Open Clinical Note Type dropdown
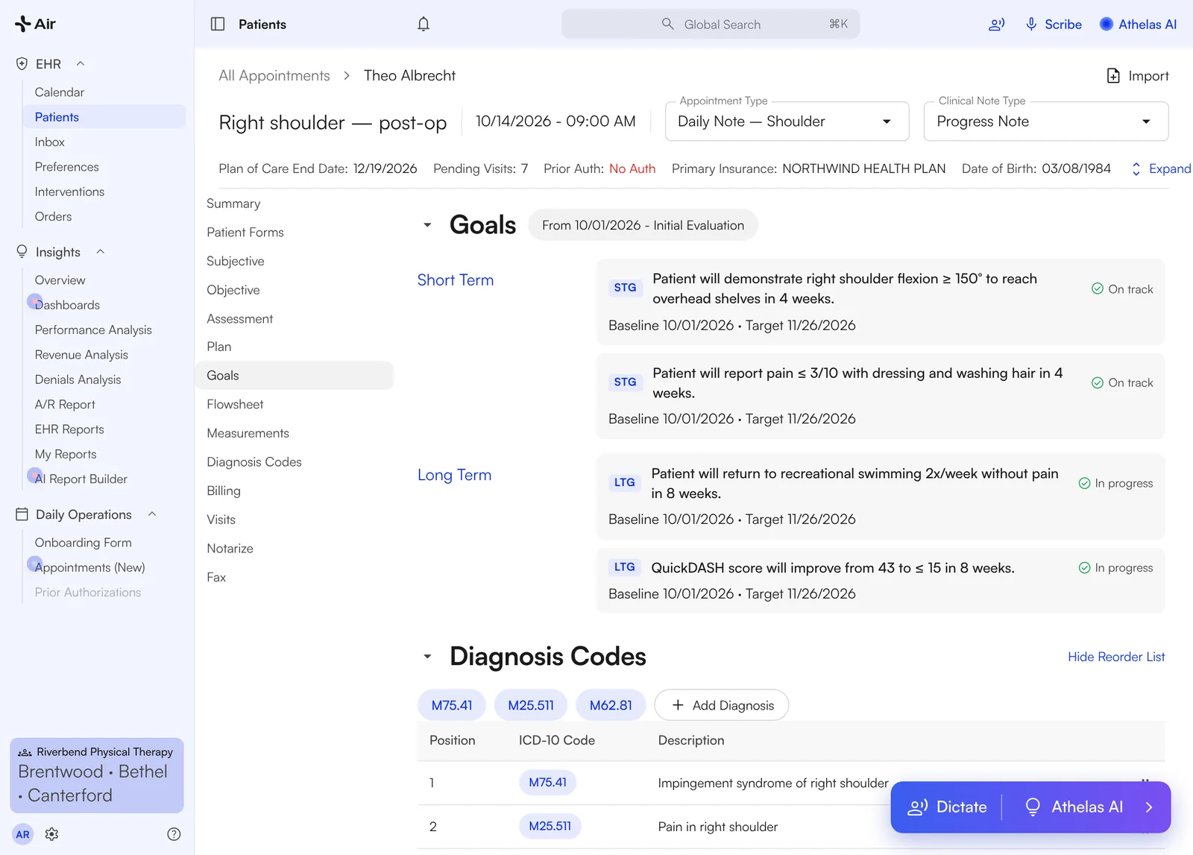 point(1045,122)
